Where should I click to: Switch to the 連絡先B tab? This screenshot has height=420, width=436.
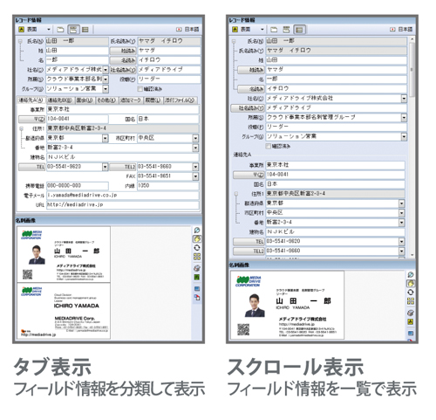click(60, 100)
